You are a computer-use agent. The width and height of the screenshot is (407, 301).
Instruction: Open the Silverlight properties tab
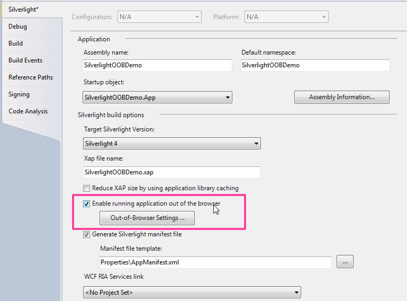[23, 10]
